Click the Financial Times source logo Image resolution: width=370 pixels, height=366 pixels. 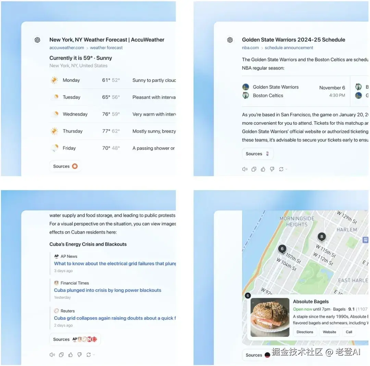(x=57, y=283)
